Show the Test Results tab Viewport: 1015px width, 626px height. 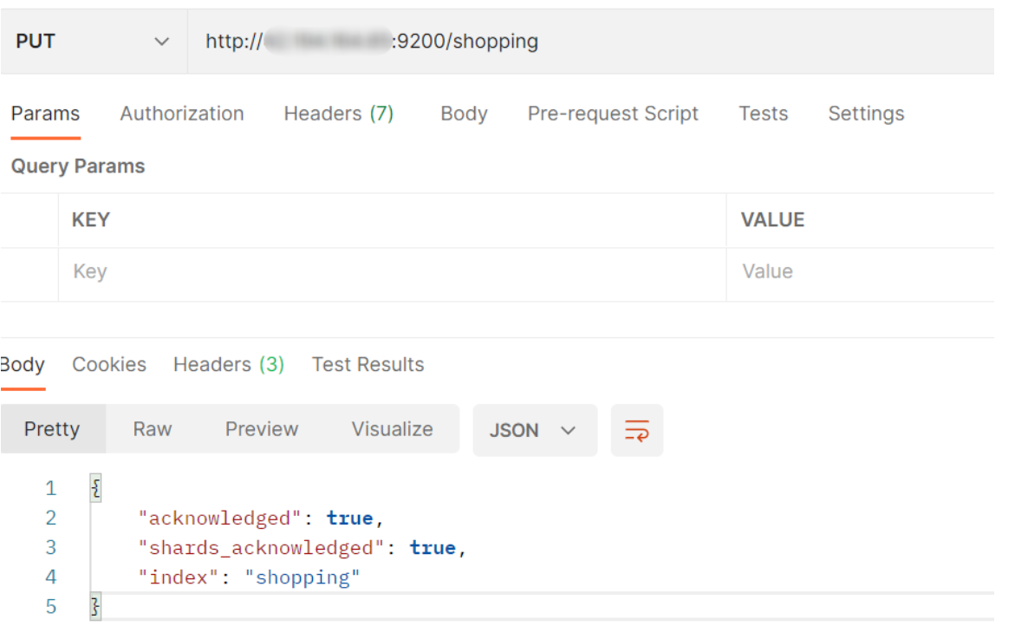tap(368, 364)
